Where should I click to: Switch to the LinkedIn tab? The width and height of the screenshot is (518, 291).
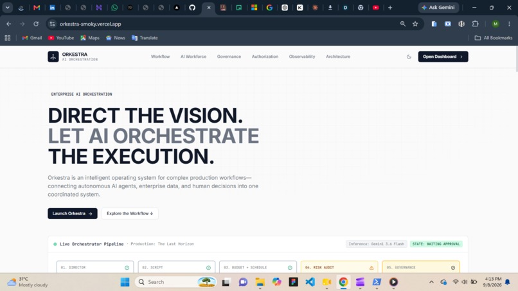click(x=52, y=8)
